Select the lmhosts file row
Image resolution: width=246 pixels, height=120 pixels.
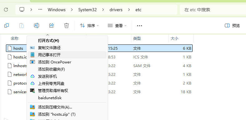[99, 66]
